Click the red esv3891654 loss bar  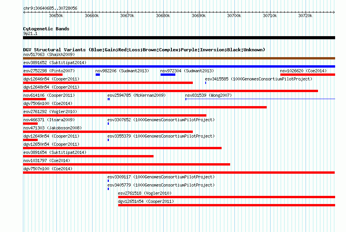pos(88,156)
